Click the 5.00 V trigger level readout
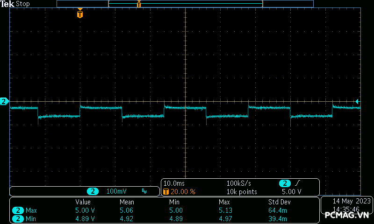Image resolution: width=374 pixels, height=224 pixels. [x=291, y=191]
